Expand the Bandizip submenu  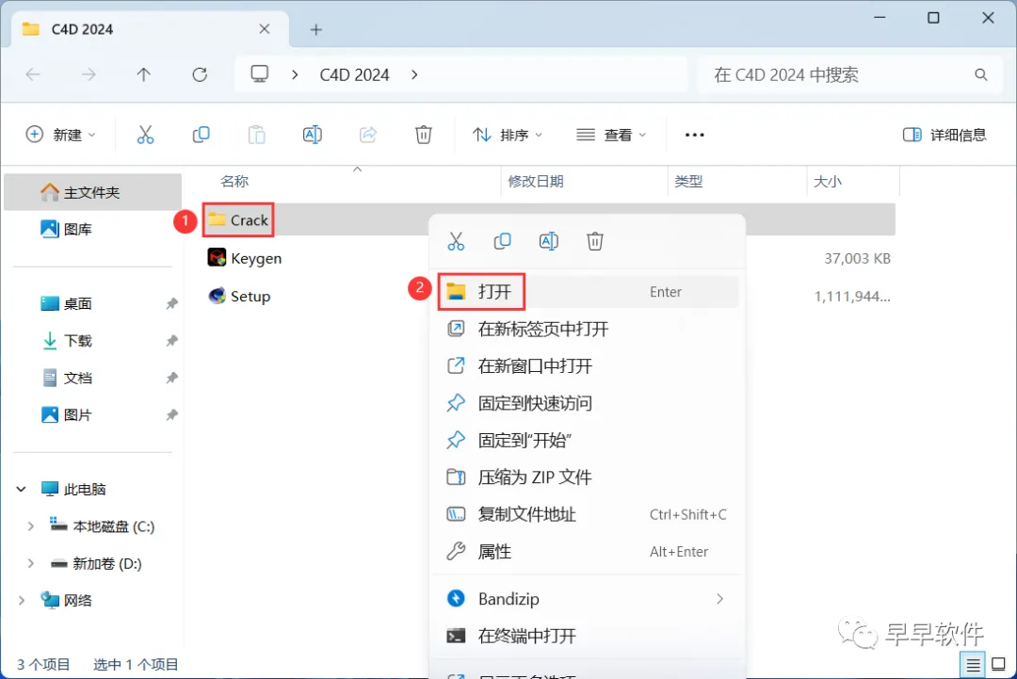pyautogui.click(x=719, y=599)
